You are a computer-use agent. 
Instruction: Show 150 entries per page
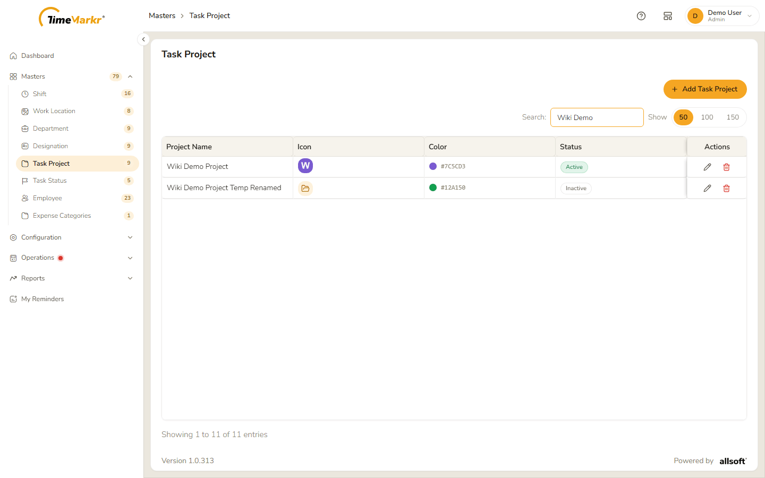[x=733, y=117]
